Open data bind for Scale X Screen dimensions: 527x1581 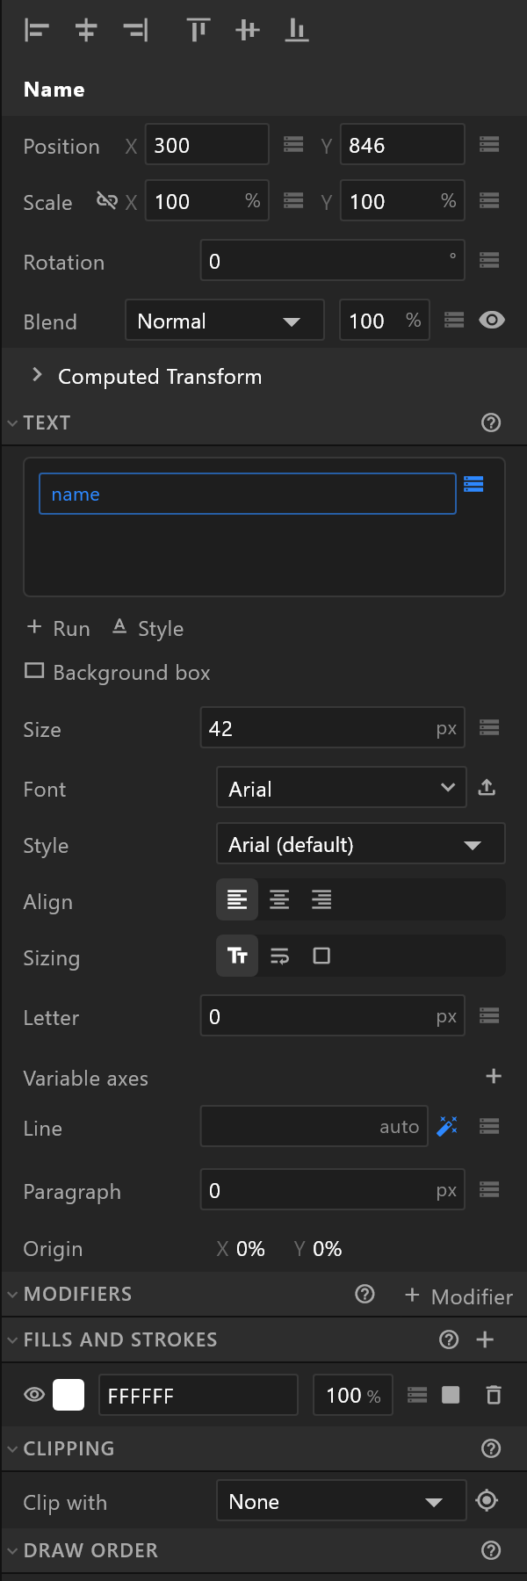pos(293,201)
